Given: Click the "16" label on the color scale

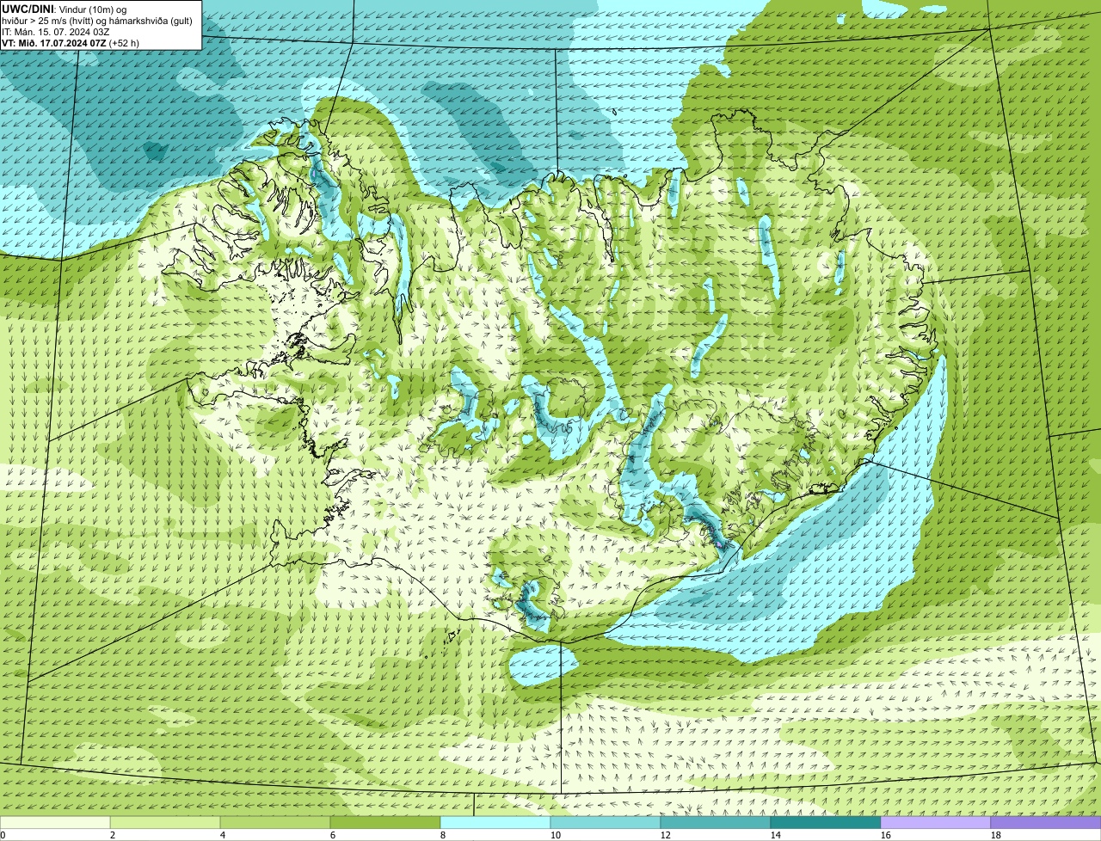Looking at the screenshot, I should click(x=886, y=835).
